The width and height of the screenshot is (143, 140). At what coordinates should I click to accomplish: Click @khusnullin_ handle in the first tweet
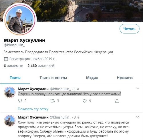(60, 89)
